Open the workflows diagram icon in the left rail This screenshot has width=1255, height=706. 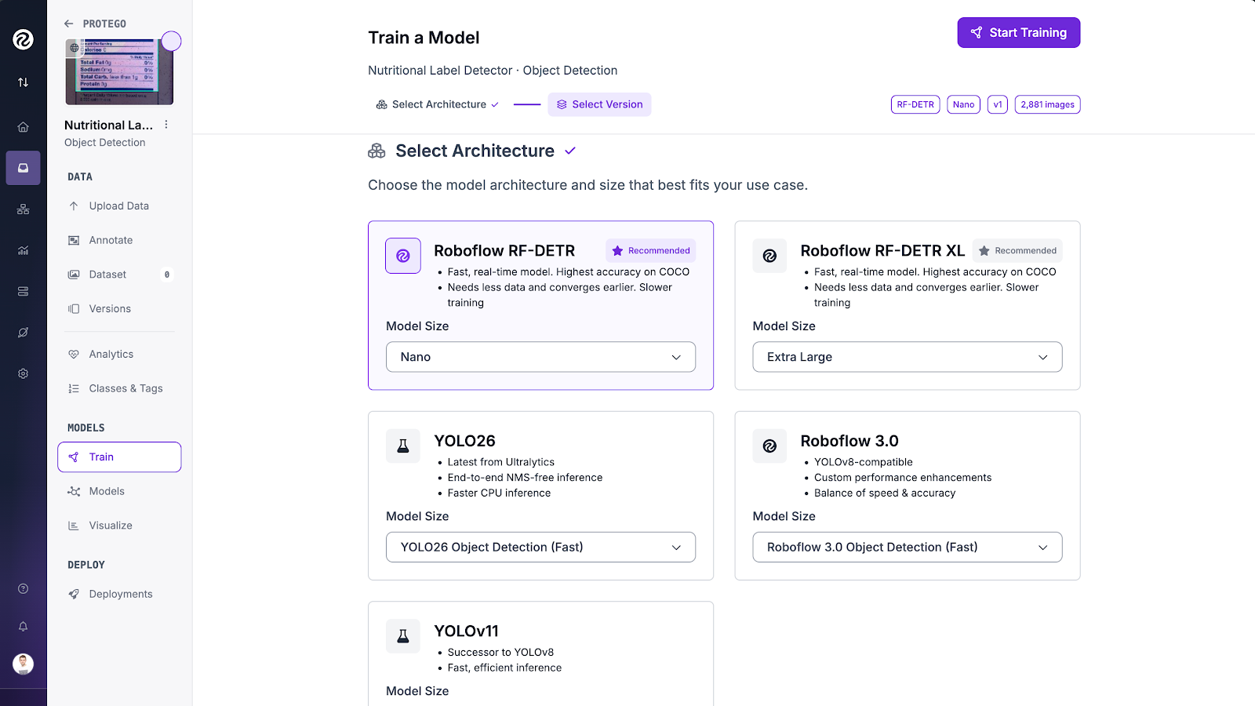click(x=23, y=209)
